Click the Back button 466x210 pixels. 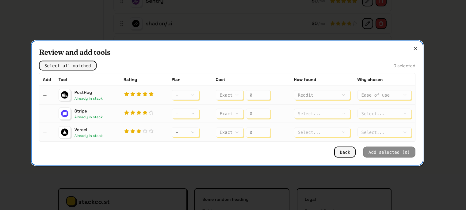tap(345, 152)
